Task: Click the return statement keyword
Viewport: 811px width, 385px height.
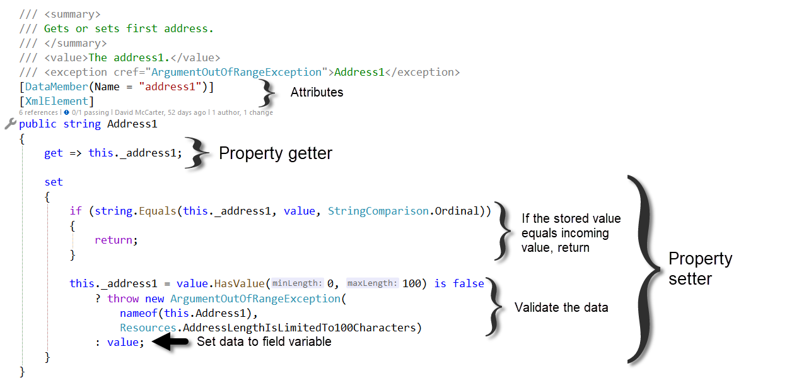Action: [115, 240]
